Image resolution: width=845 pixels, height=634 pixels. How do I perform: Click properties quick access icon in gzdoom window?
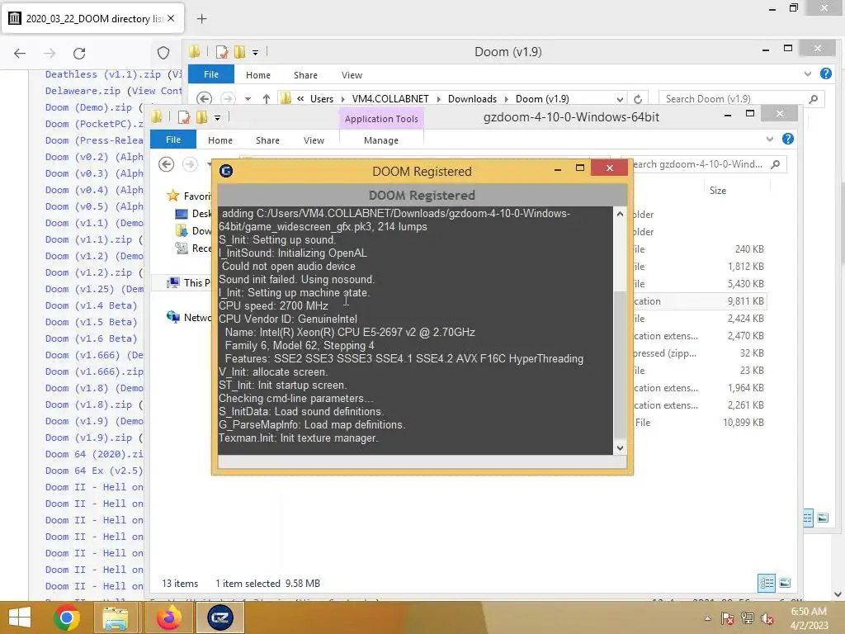pyautogui.click(x=184, y=117)
